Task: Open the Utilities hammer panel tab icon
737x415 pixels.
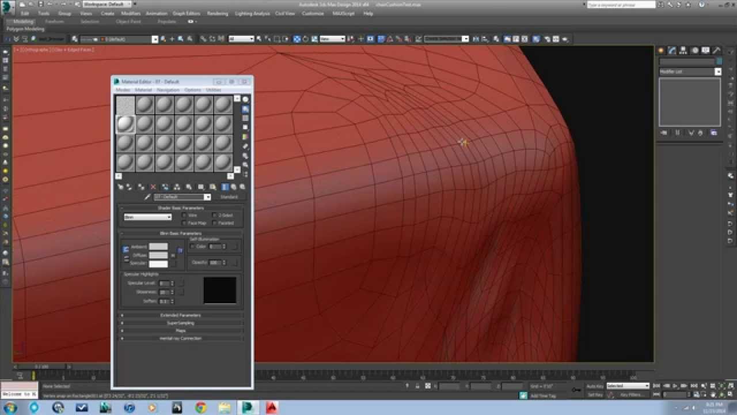Action: [716, 51]
